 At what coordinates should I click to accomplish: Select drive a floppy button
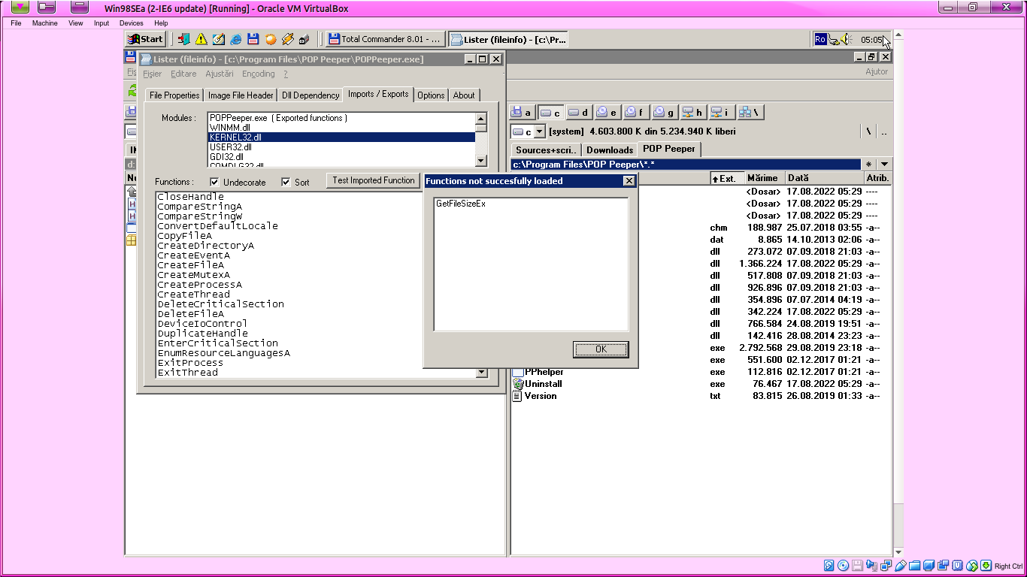pos(523,113)
